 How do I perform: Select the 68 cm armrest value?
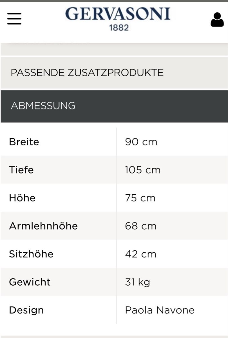point(140,226)
